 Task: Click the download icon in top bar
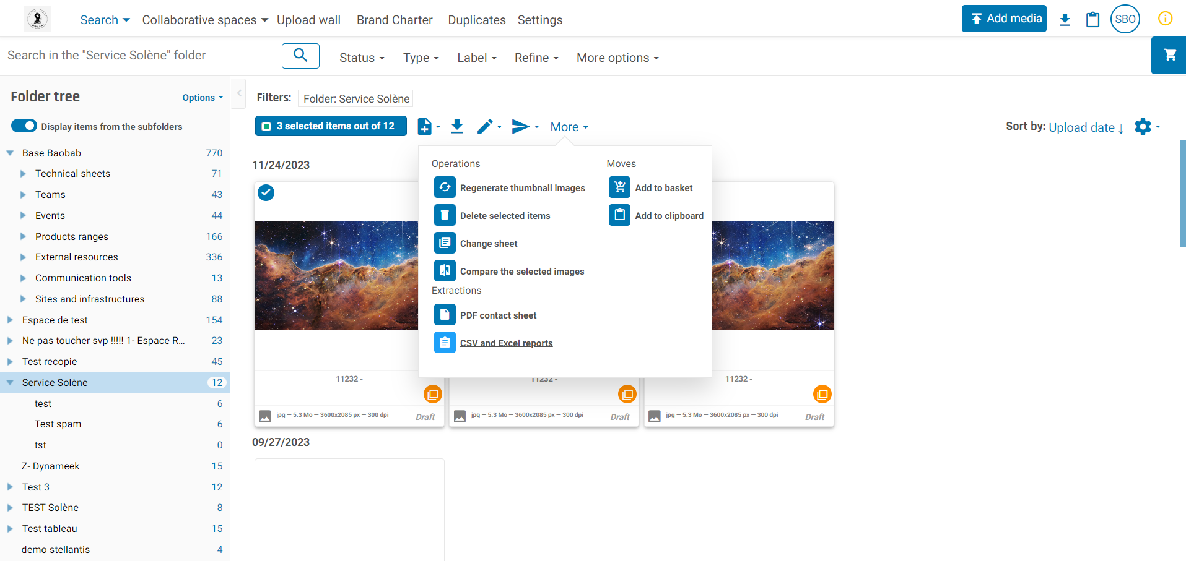(x=1065, y=19)
